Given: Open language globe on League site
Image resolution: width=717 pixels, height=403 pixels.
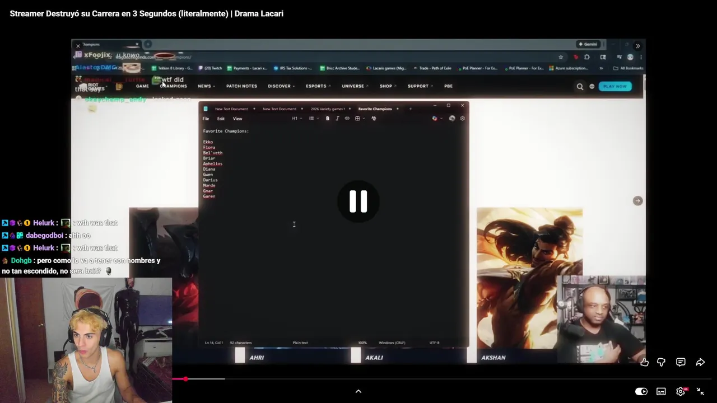Looking at the screenshot, I should [592, 86].
